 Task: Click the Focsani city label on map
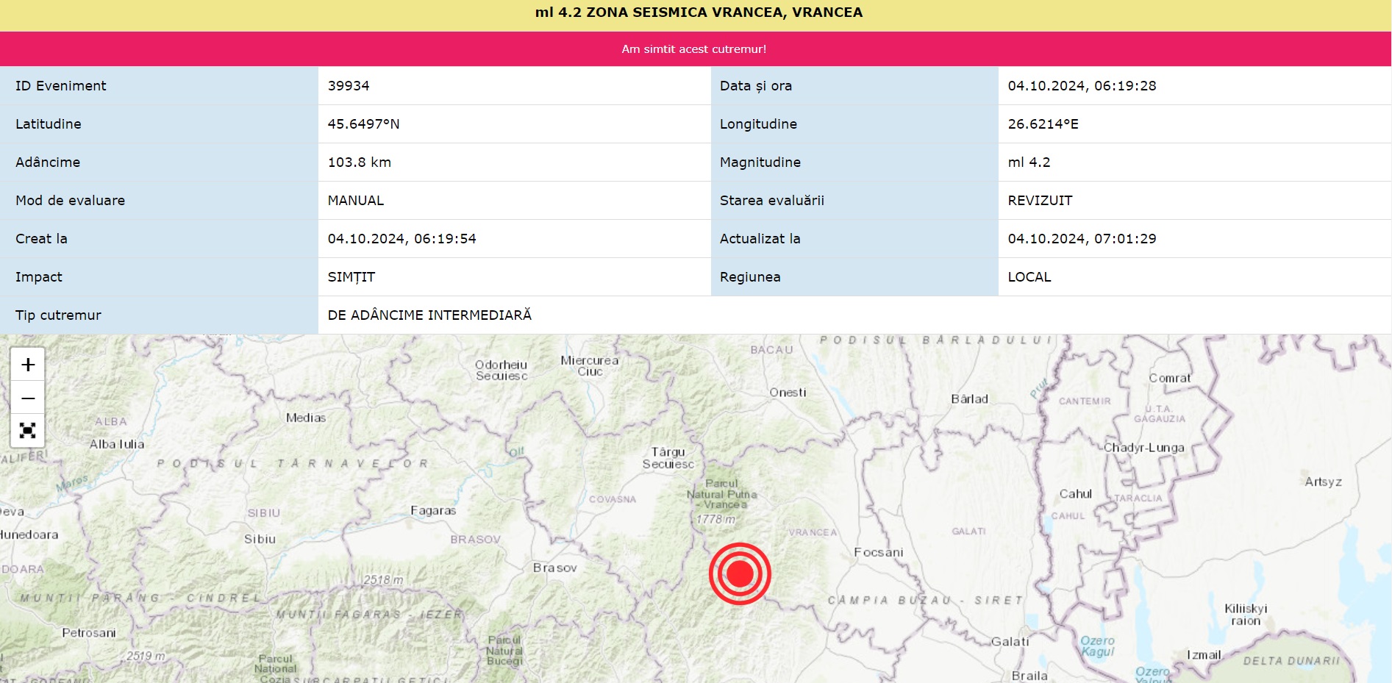click(x=878, y=553)
